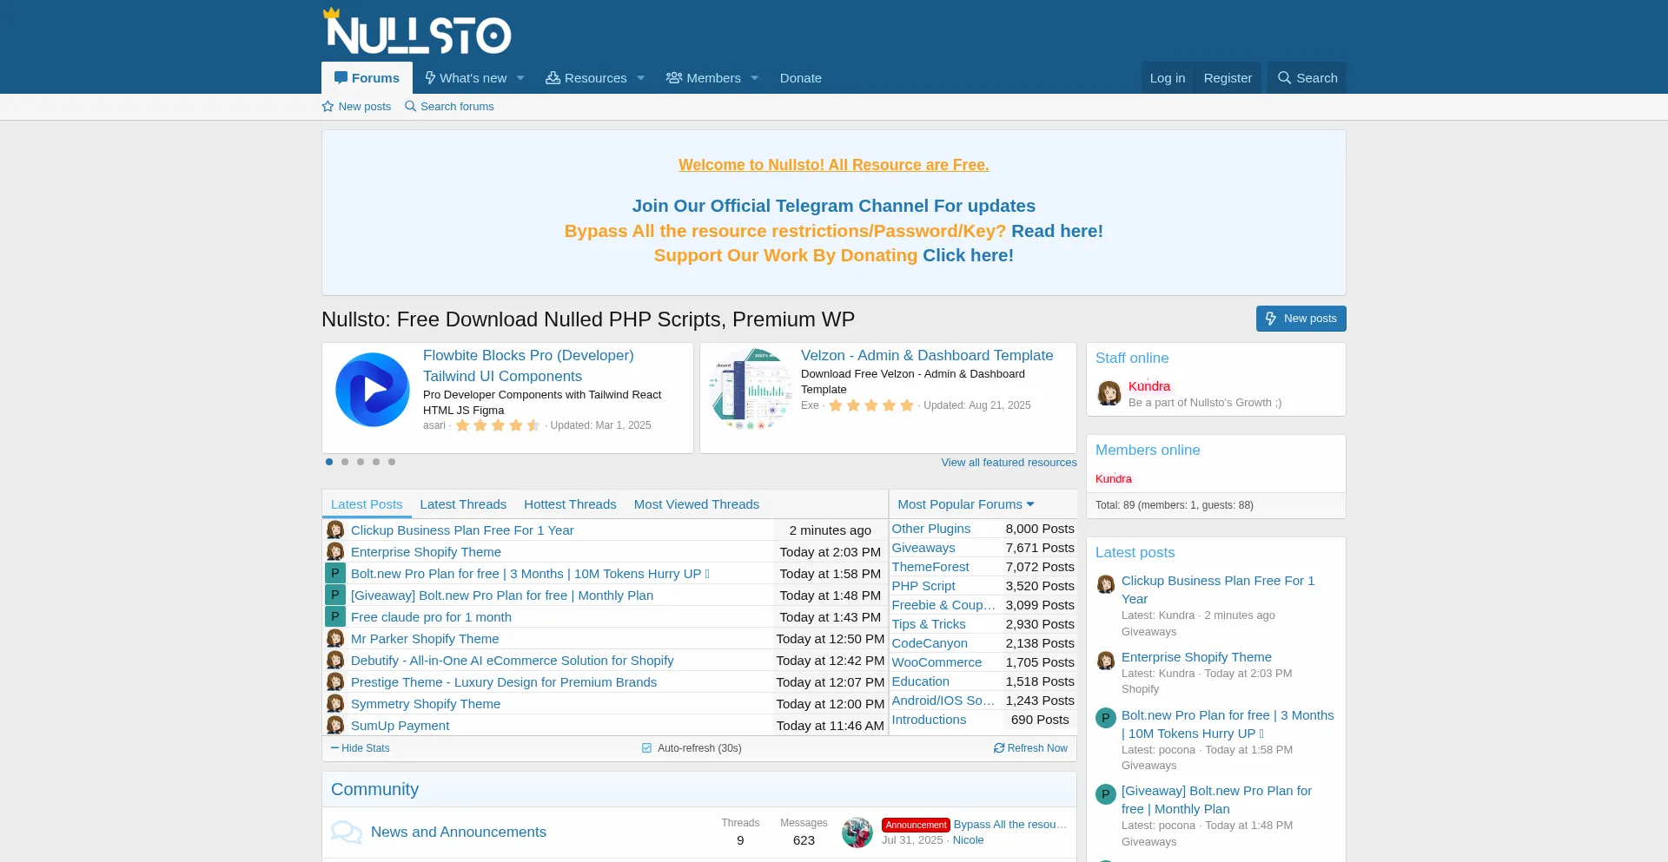Screen dimensions: 1668x862
Task: Click avatar beside Symmetry Shopify Theme row
Action: [x=335, y=703]
